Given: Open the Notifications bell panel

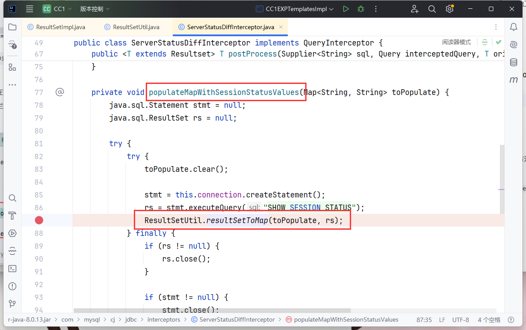Looking at the screenshot, I should coord(513,27).
